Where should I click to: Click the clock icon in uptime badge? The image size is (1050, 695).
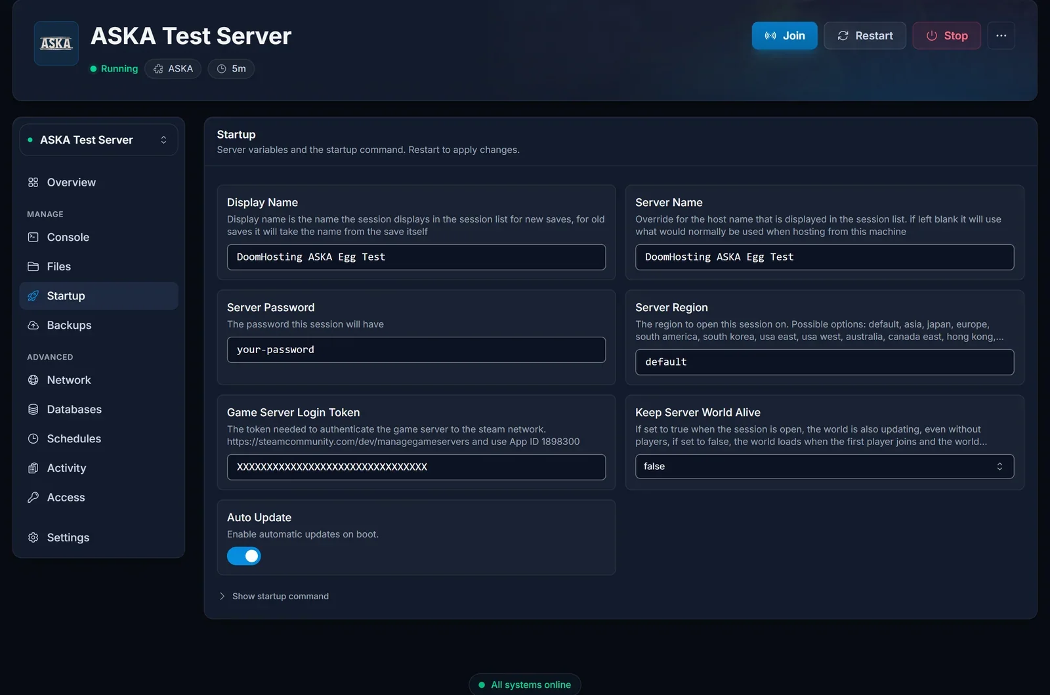tap(222, 69)
